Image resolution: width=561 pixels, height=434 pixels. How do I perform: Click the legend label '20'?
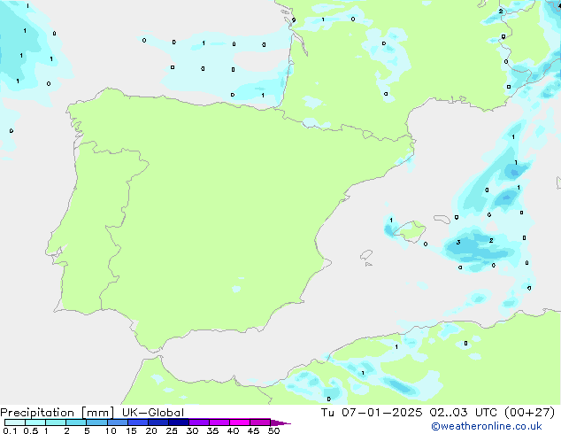pos(151,430)
